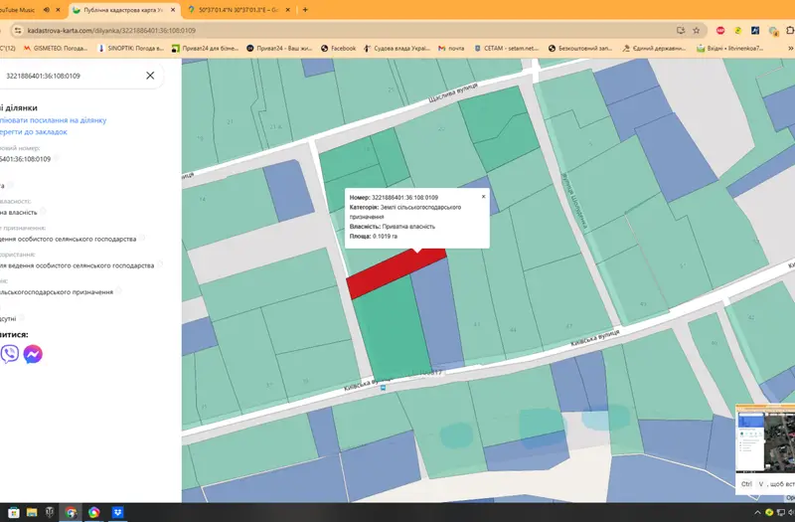Click the screenshot preview thumbnail
Image resolution: width=795 pixels, height=522 pixels.
(765, 438)
